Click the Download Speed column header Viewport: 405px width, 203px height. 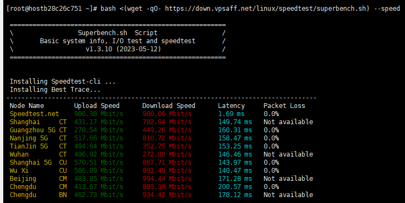coord(169,106)
